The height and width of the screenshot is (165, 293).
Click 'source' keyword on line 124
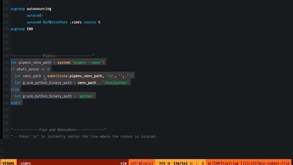click(90, 22)
